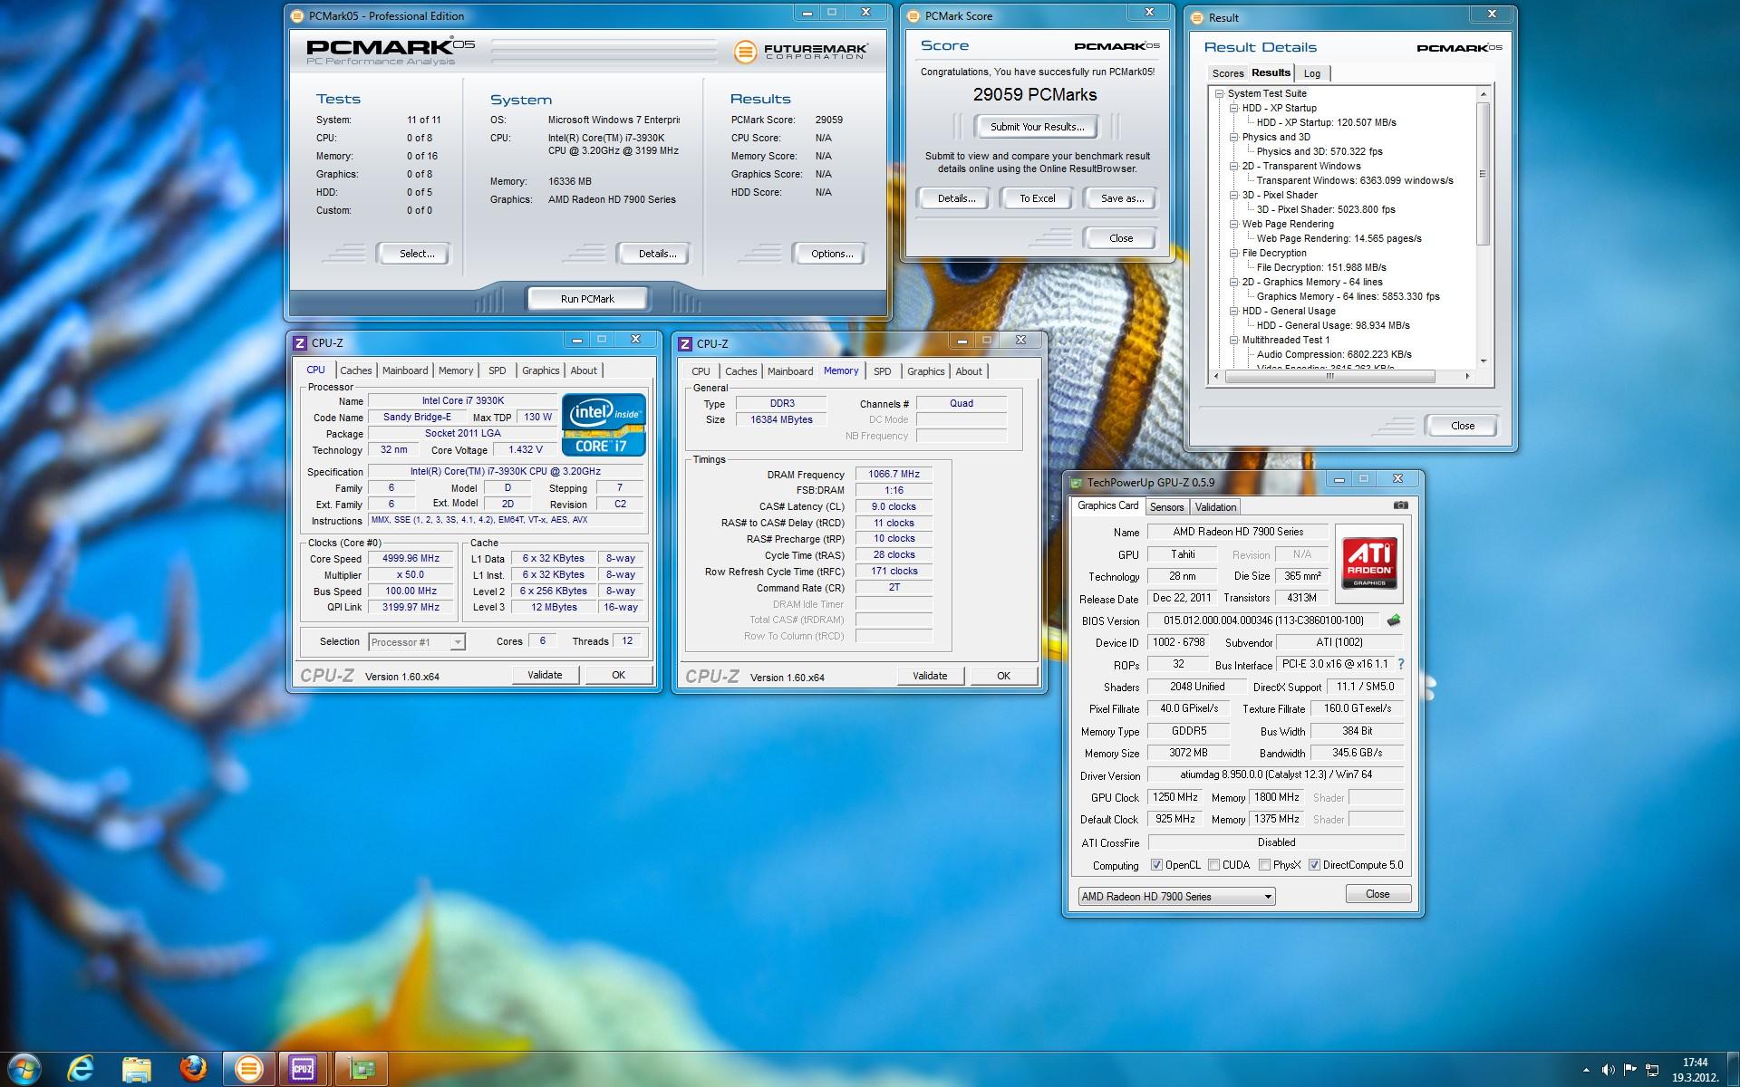Open the SPD tab in right CPU-Z window

click(883, 371)
